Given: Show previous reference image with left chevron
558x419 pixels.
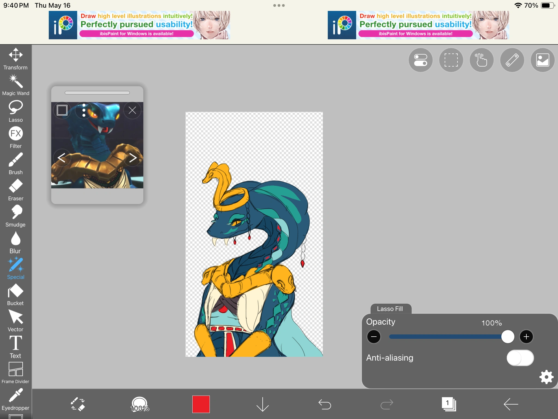Looking at the screenshot, I should [x=61, y=158].
